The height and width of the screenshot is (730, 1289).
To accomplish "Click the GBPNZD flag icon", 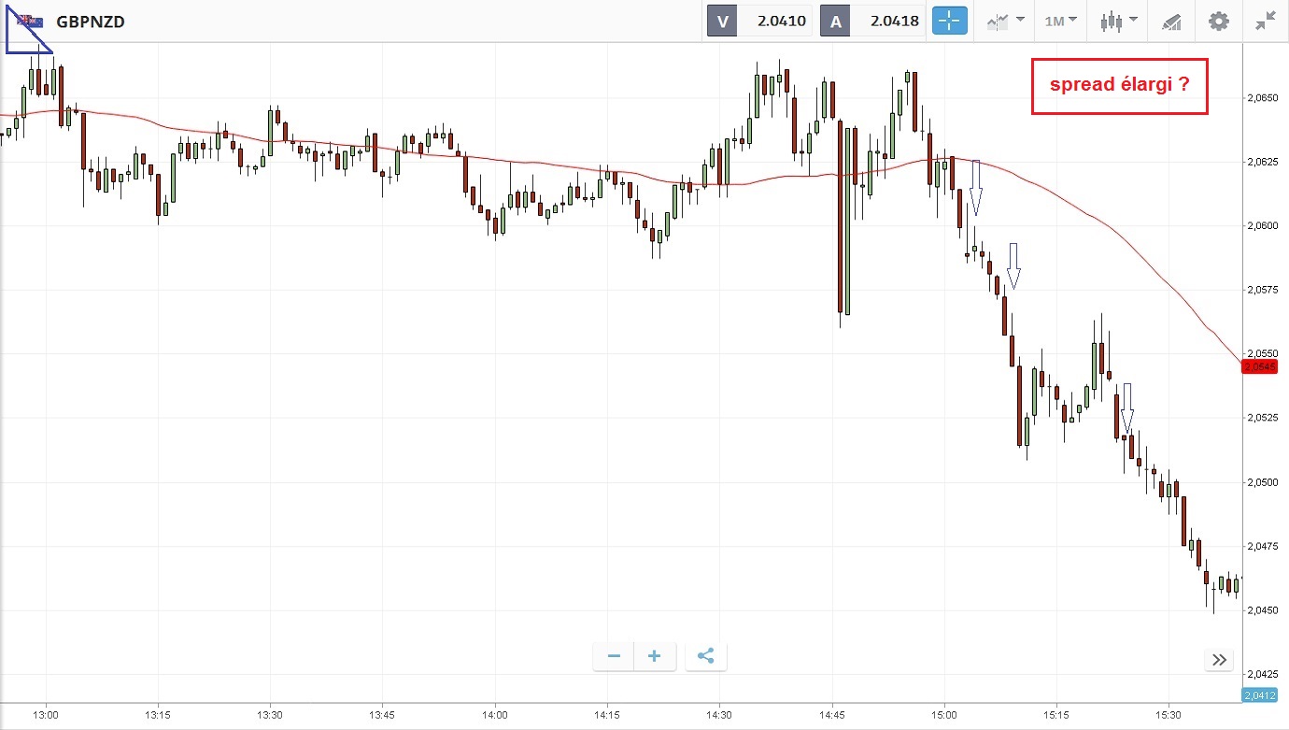I will click(x=30, y=21).
